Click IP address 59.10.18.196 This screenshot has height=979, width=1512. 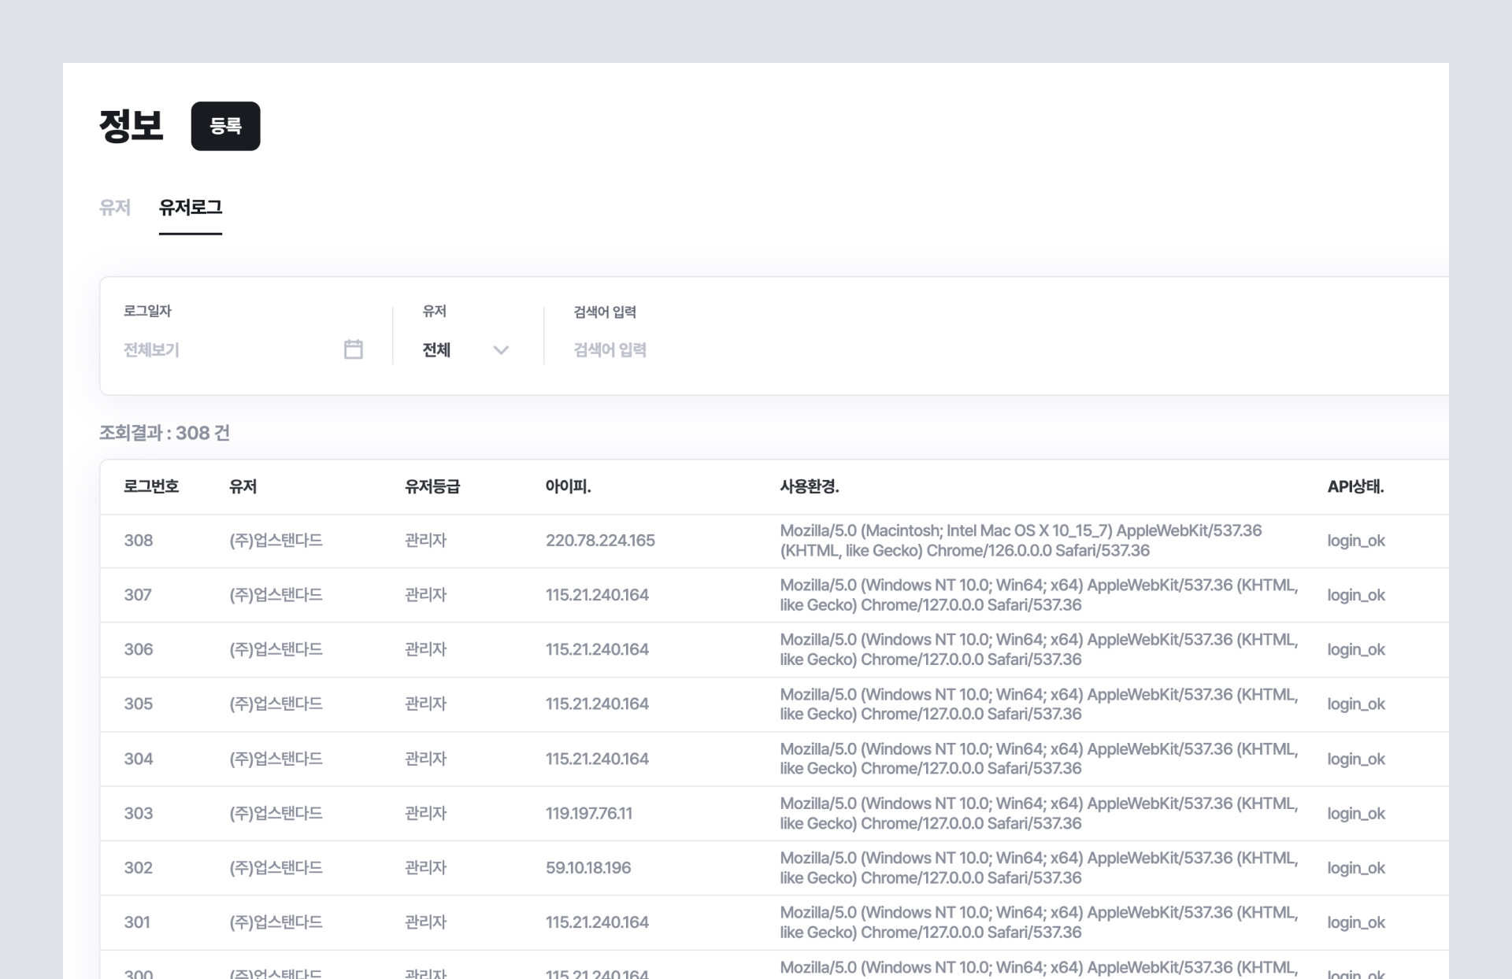point(588,868)
